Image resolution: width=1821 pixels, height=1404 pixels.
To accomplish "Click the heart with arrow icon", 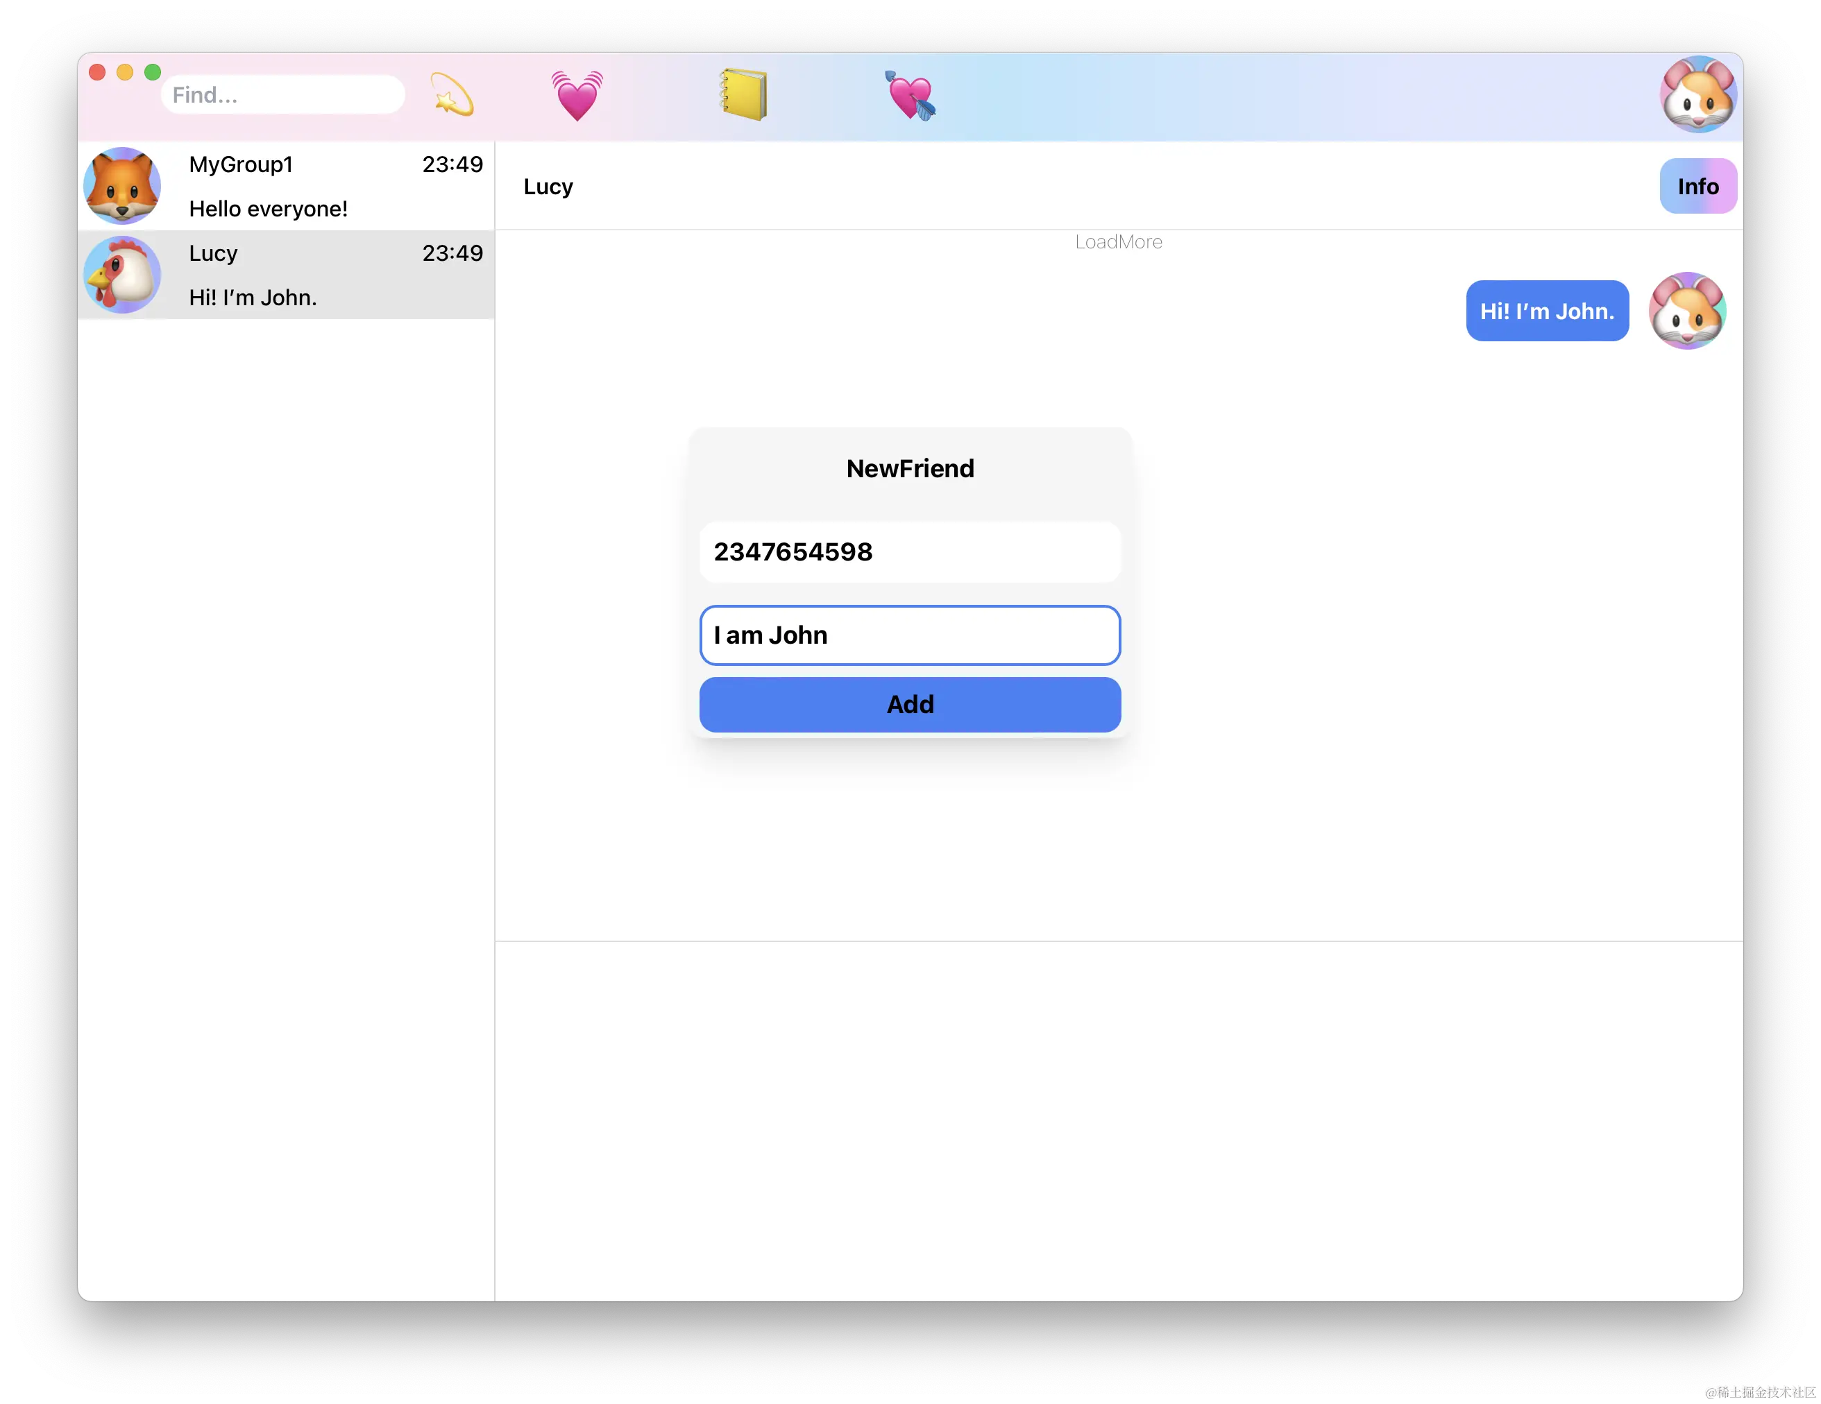I will pyautogui.click(x=910, y=95).
